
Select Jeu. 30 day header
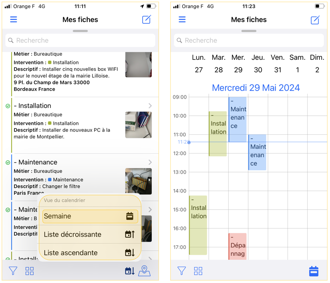(258, 64)
